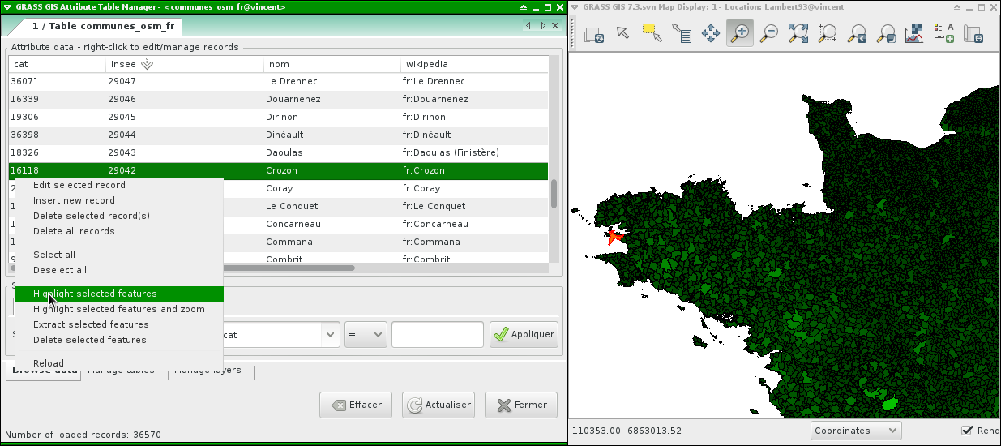Click the tab scroll-left arrow
This screenshot has width=1001, height=446.
coord(528,26)
